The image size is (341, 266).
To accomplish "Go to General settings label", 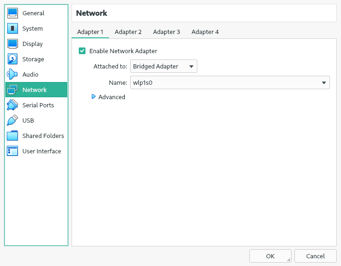I will coord(33,13).
